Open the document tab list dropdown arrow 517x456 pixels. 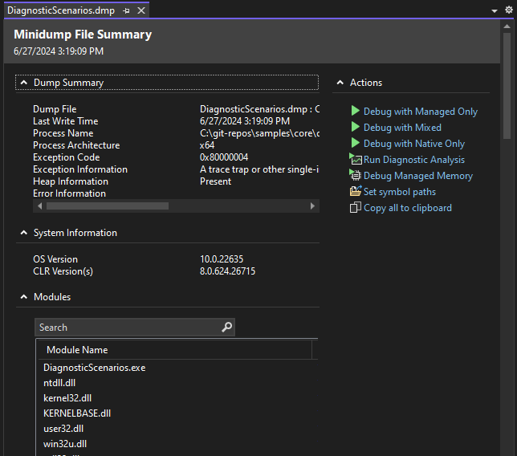[x=495, y=10]
